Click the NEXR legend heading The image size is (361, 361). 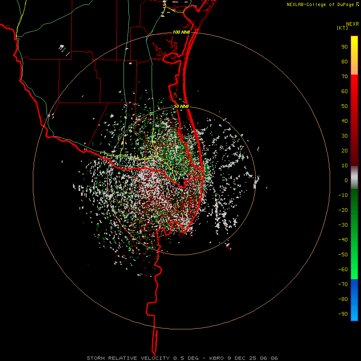click(x=352, y=24)
